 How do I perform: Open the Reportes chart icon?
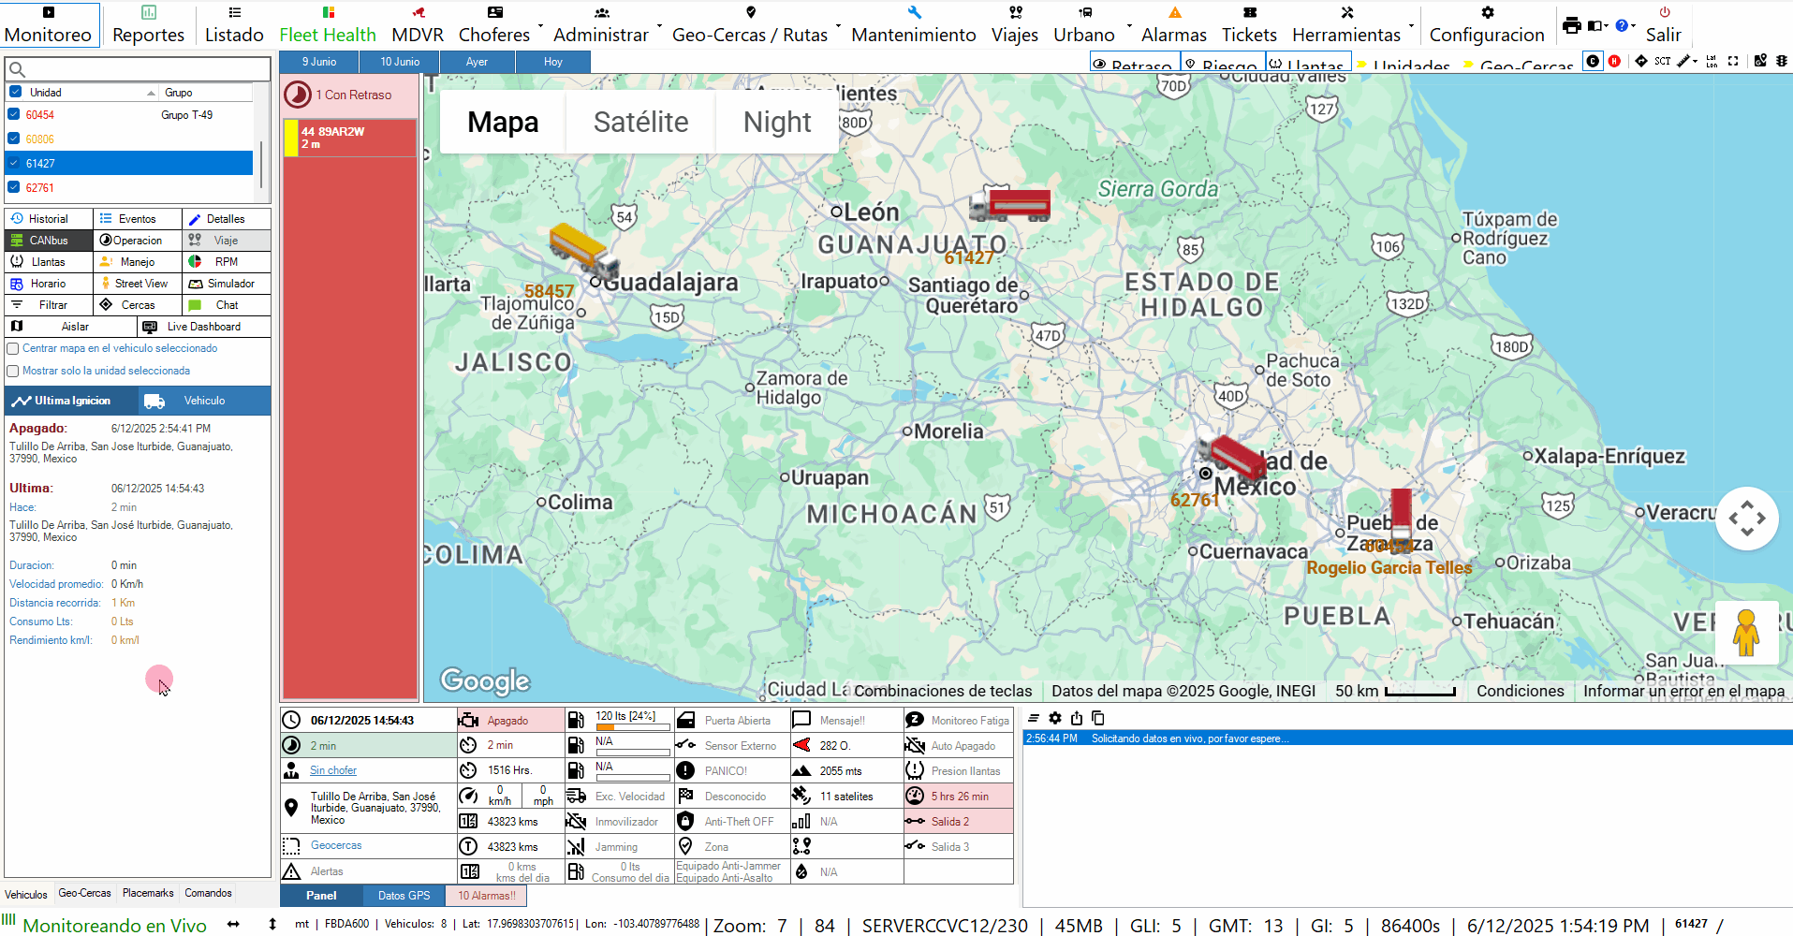click(148, 12)
